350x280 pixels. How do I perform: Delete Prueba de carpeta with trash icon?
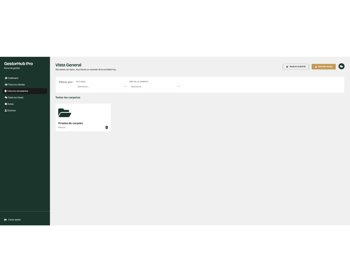click(x=107, y=127)
